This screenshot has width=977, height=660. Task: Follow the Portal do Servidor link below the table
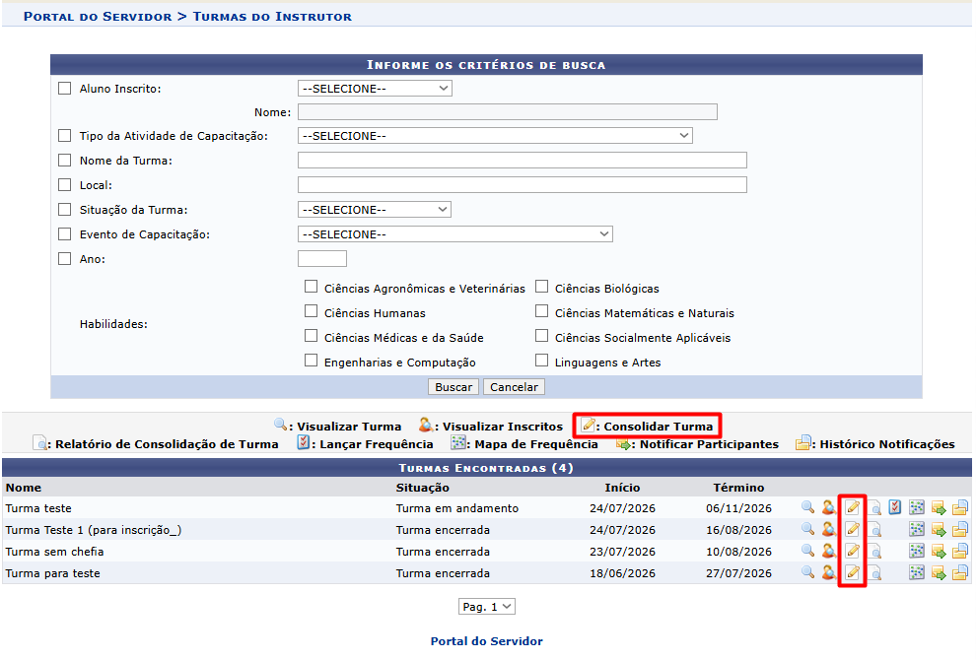click(x=487, y=641)
